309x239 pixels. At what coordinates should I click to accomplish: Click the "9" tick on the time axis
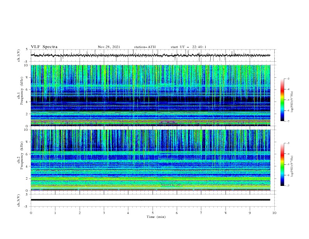coord(250,213)
